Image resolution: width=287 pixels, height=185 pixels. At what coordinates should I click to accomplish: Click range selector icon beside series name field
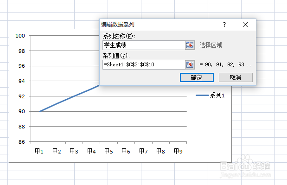click(x=190, y=45)
